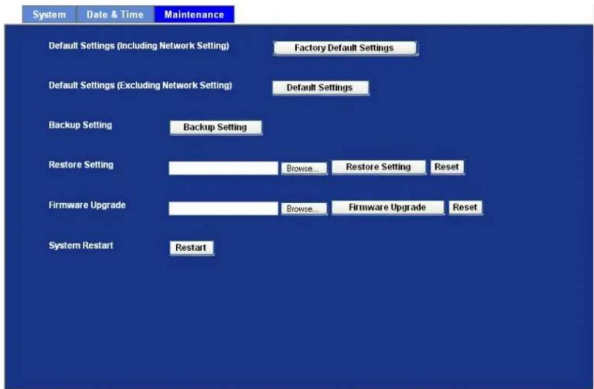Browse for a firmware upgrade file
The image size is (594, 389).
(304, 208)
